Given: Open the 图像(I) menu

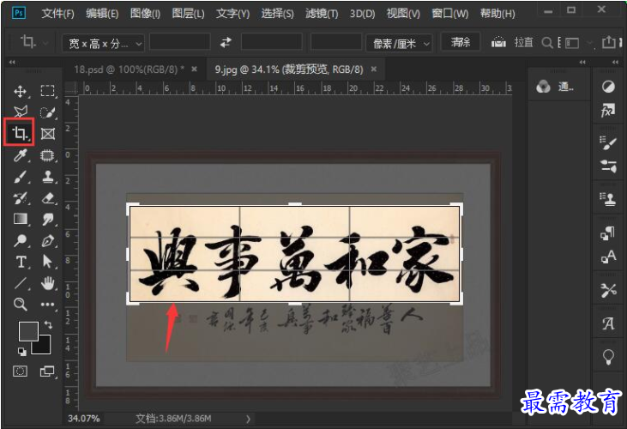Looking at the screenshot, I should tap(145, 14).
